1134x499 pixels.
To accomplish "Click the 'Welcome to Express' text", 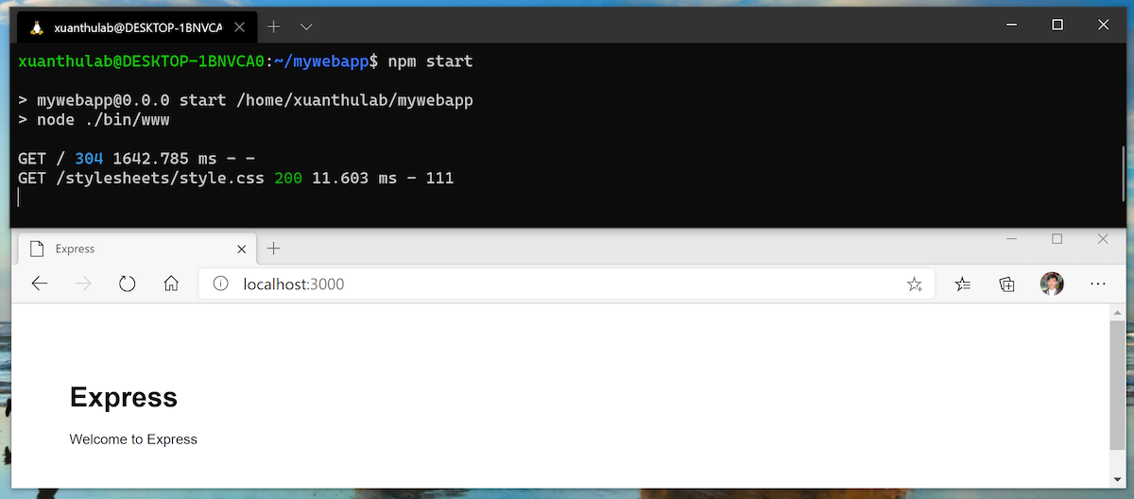I will pyautogui.click(x=133, y=439).
